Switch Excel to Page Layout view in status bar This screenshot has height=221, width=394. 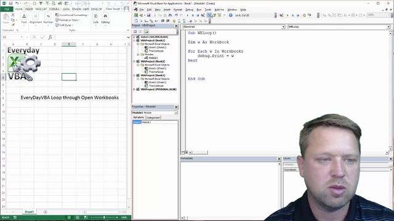[78, 217]
